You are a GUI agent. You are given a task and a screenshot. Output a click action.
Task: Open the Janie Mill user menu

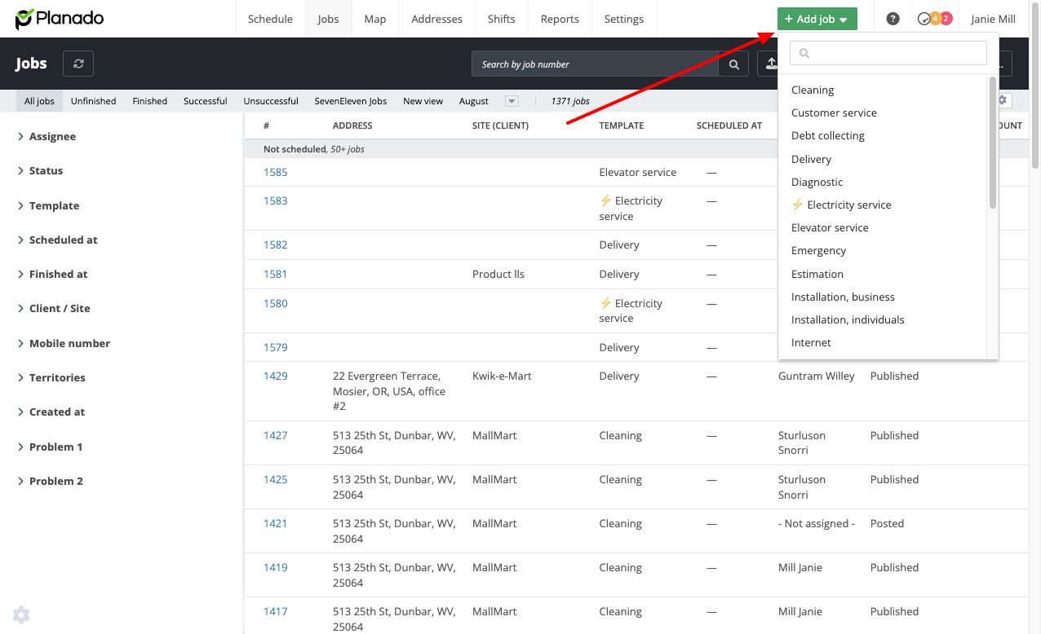pos(993,19)
